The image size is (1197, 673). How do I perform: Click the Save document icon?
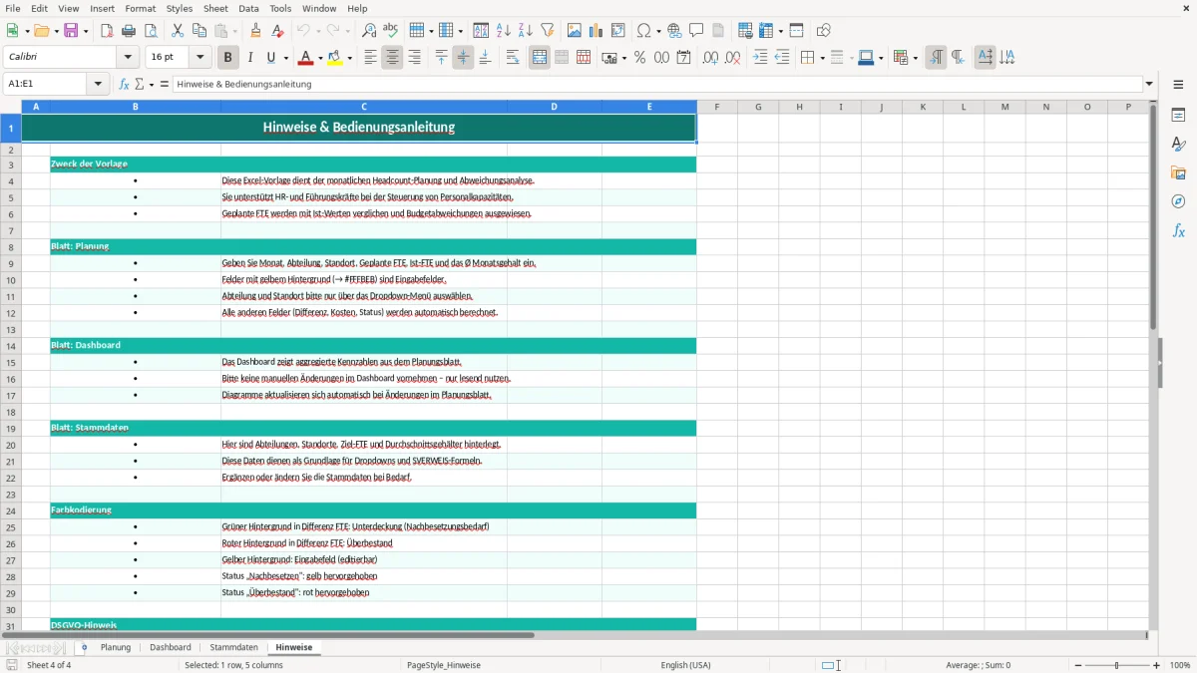tap(71, 31)
